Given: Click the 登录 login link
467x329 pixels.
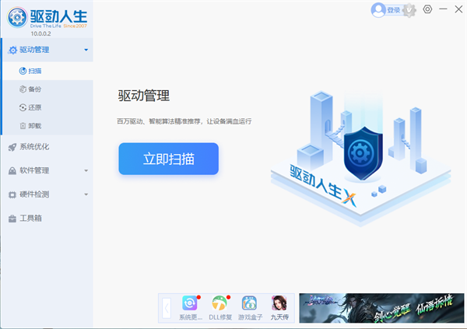Looking at the screenshot, I should [x=393, y=10].
